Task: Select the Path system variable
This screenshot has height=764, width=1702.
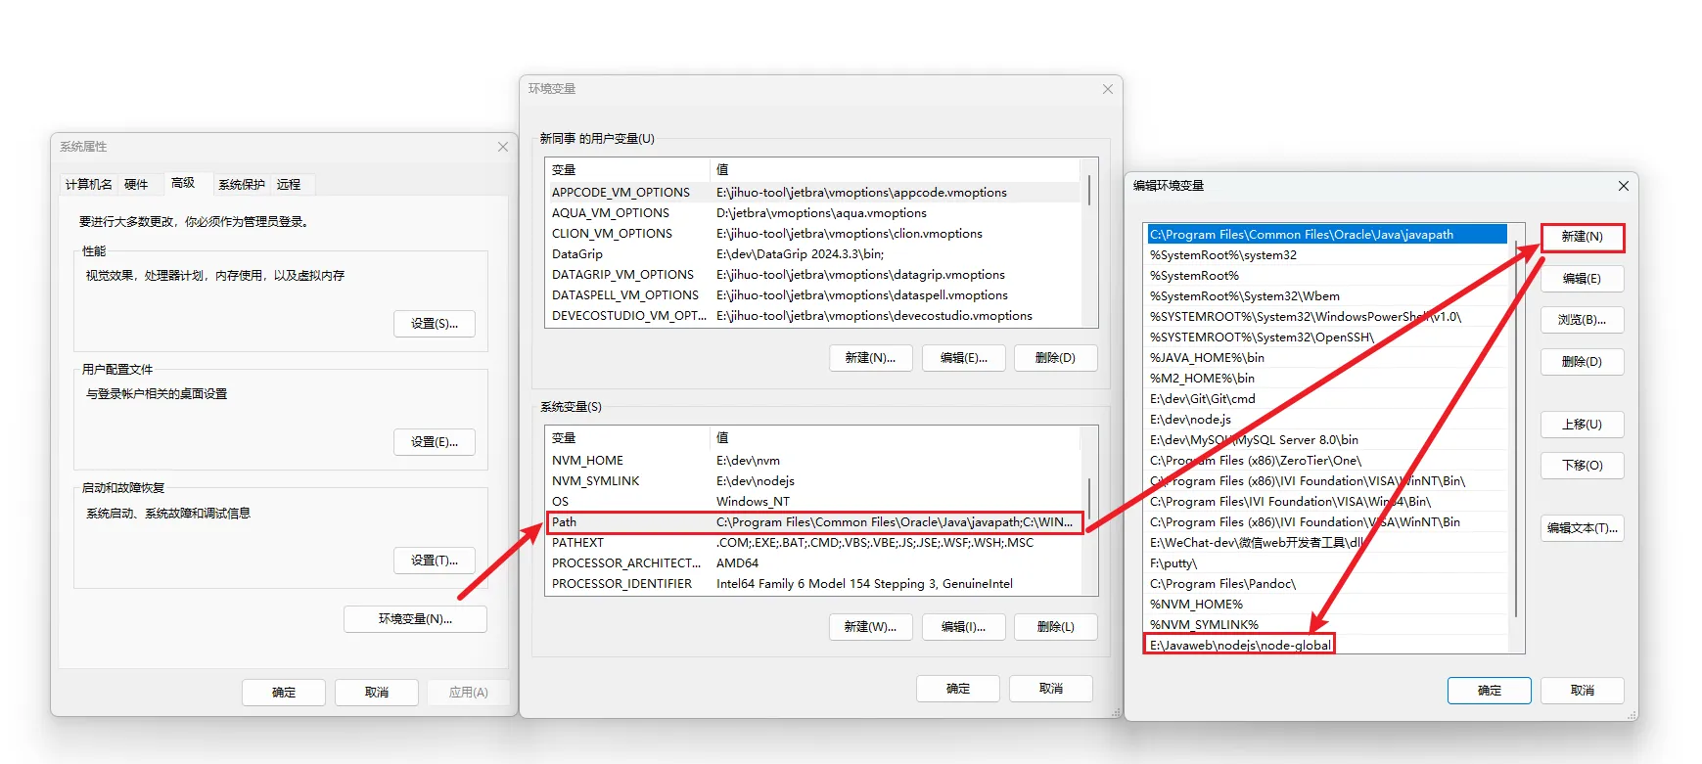Action: click(814, 522)
